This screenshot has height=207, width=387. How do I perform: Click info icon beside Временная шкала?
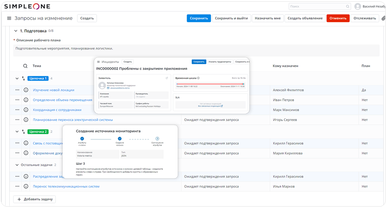click(x=199, y=78)
